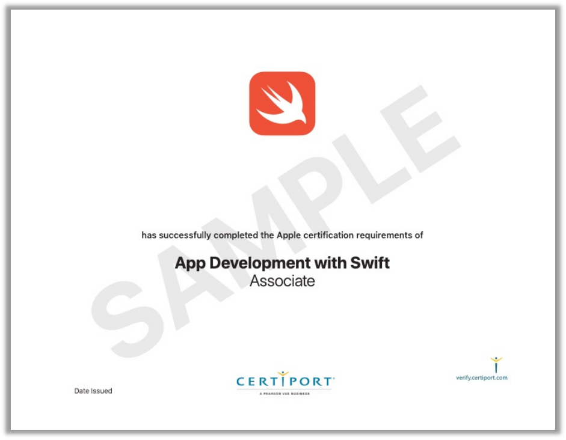Viewport: 566px width, 440px height.
Task: Click the first A of SAMPLE watermark
Action: (x=180, y=277)
